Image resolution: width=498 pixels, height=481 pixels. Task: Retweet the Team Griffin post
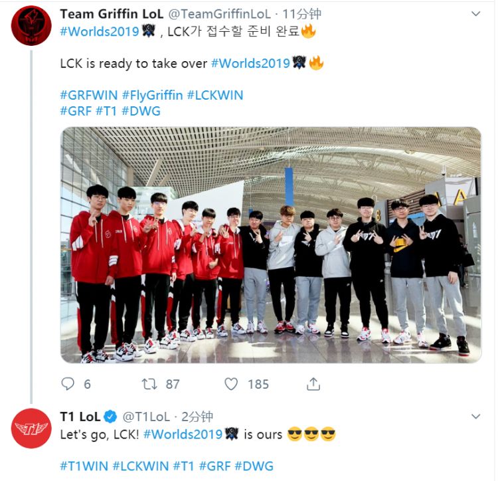[149, 384]
